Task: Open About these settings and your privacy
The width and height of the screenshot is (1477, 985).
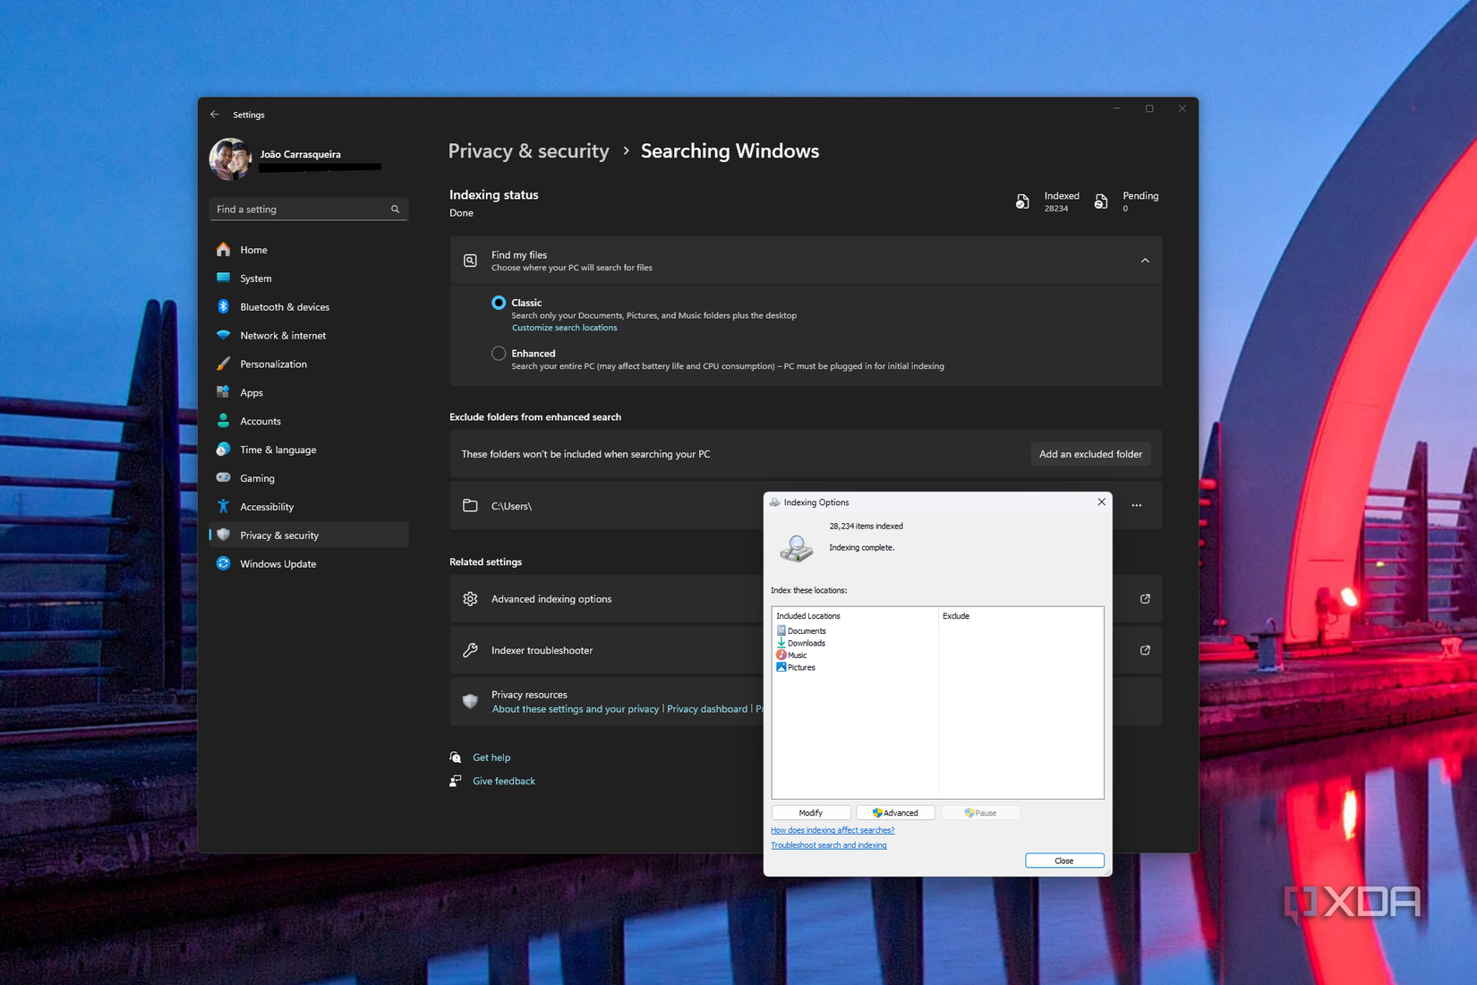Action: 575,709
